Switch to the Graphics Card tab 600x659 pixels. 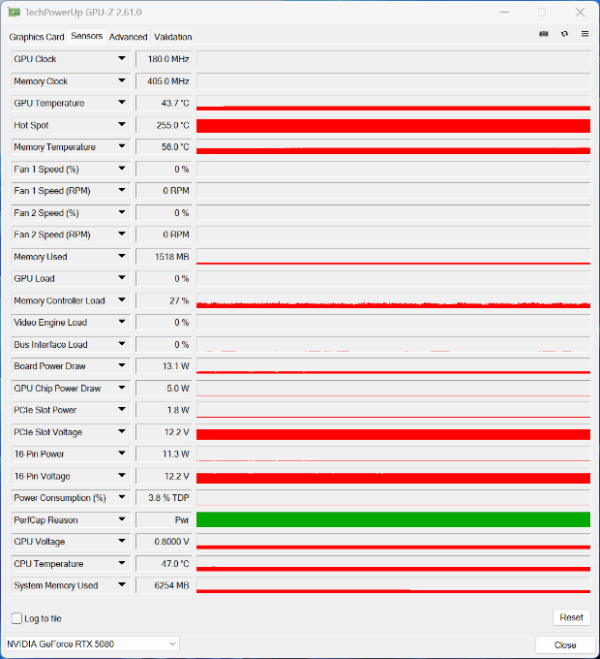37,37
